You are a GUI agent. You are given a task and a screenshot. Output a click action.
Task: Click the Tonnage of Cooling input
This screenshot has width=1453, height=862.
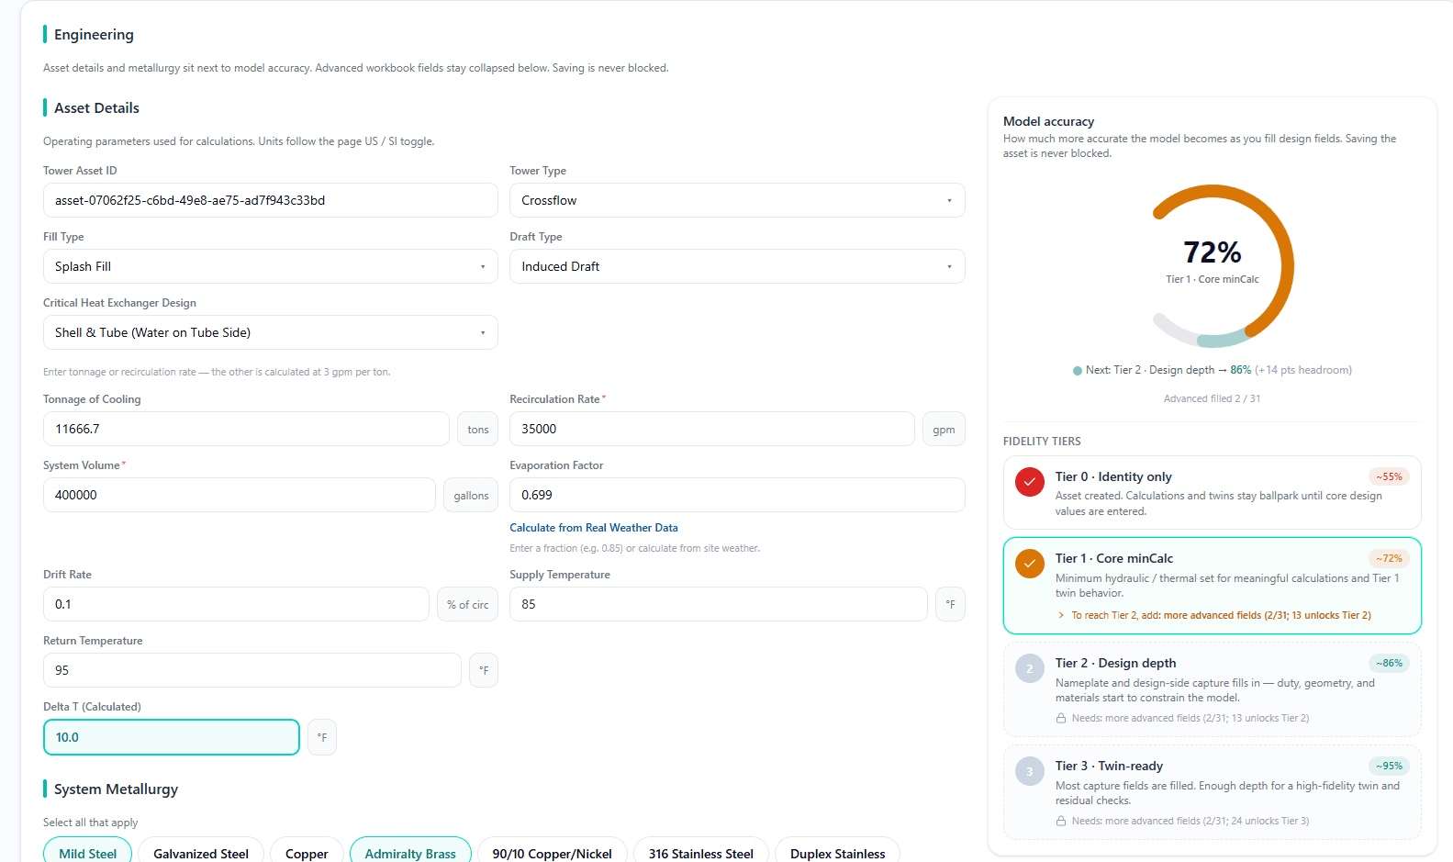pos(246,429)
